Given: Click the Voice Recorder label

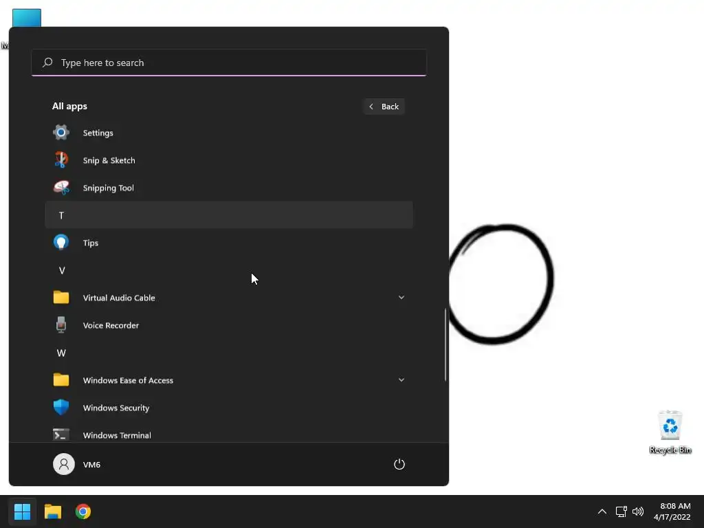Looking at the screenshot, I should (111, 325).
